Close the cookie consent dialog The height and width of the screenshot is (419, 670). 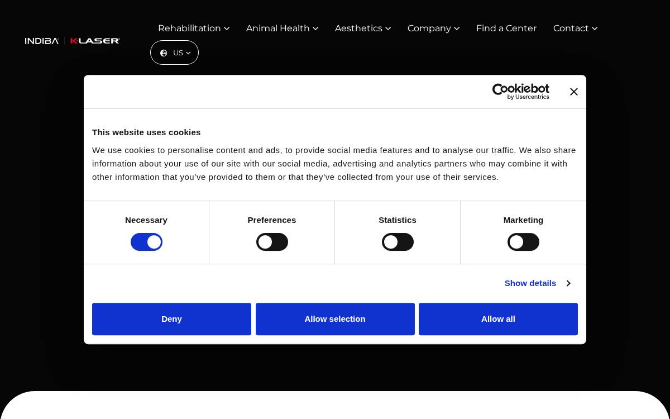pyautogui.click(x=573, y=92)
